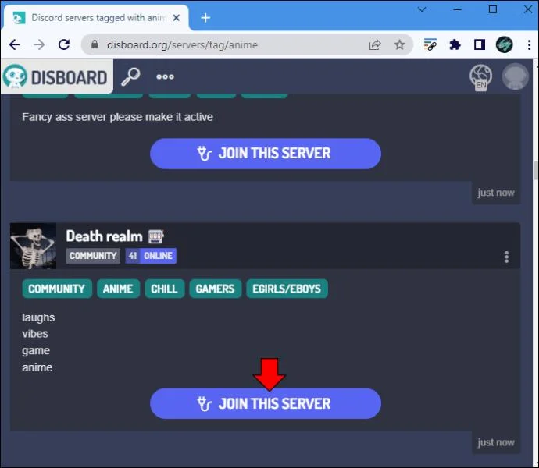Join the Death realm server

point(266,403)
